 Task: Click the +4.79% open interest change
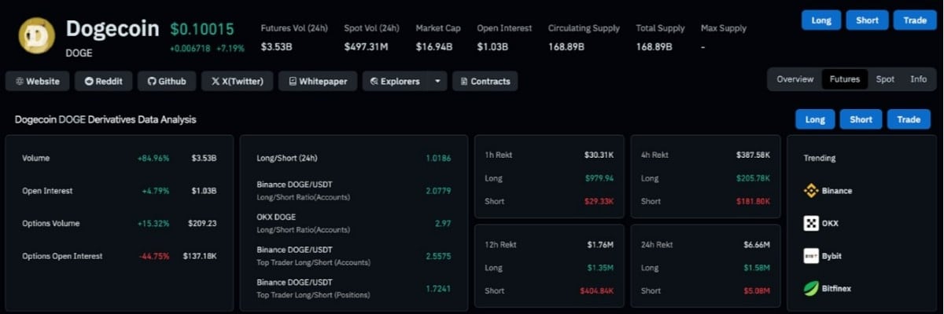tap(156, 191)
